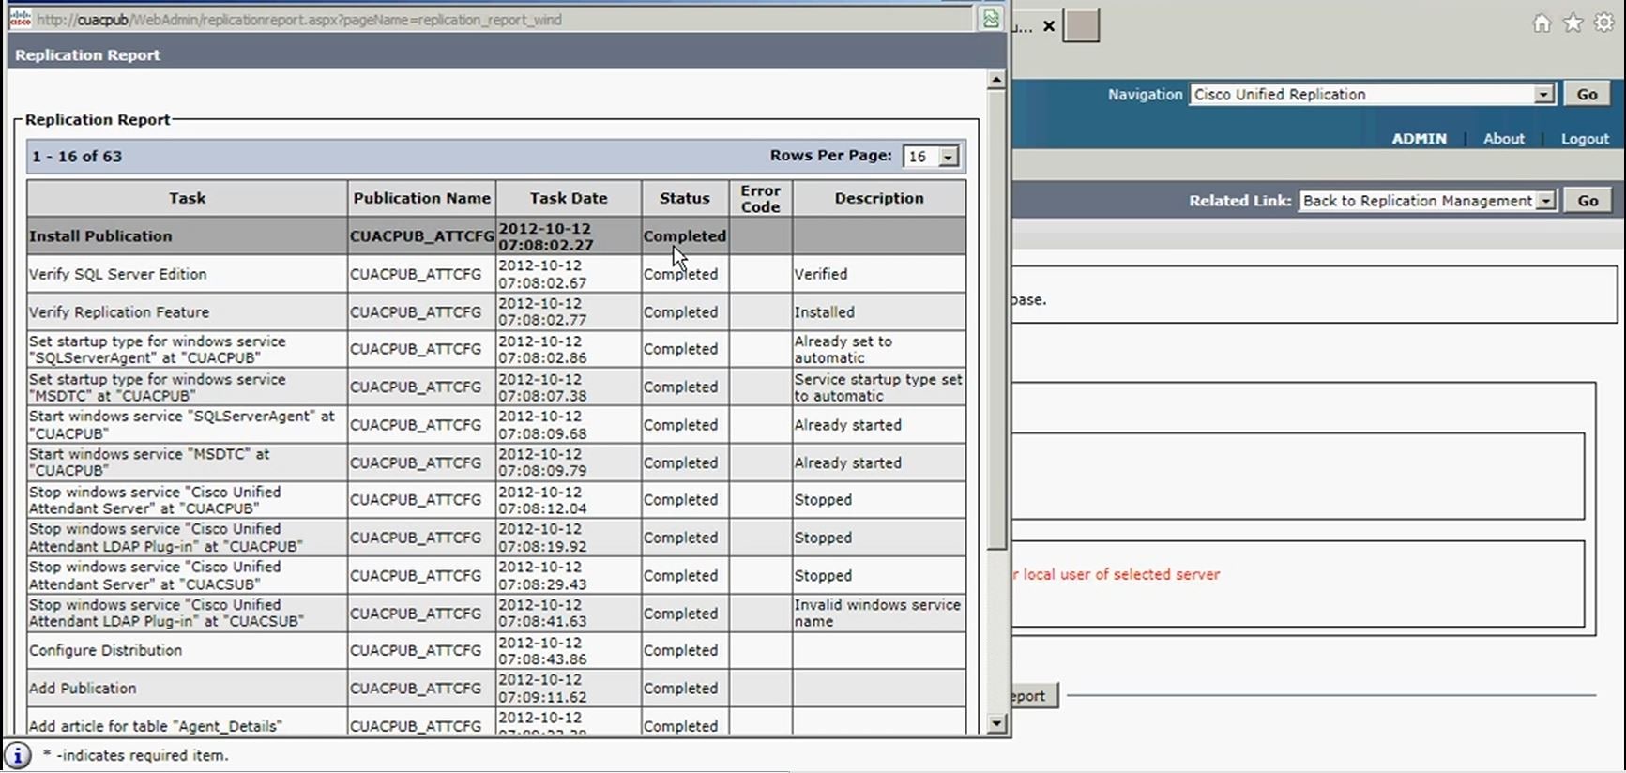Open the About link

(1504, 139)
